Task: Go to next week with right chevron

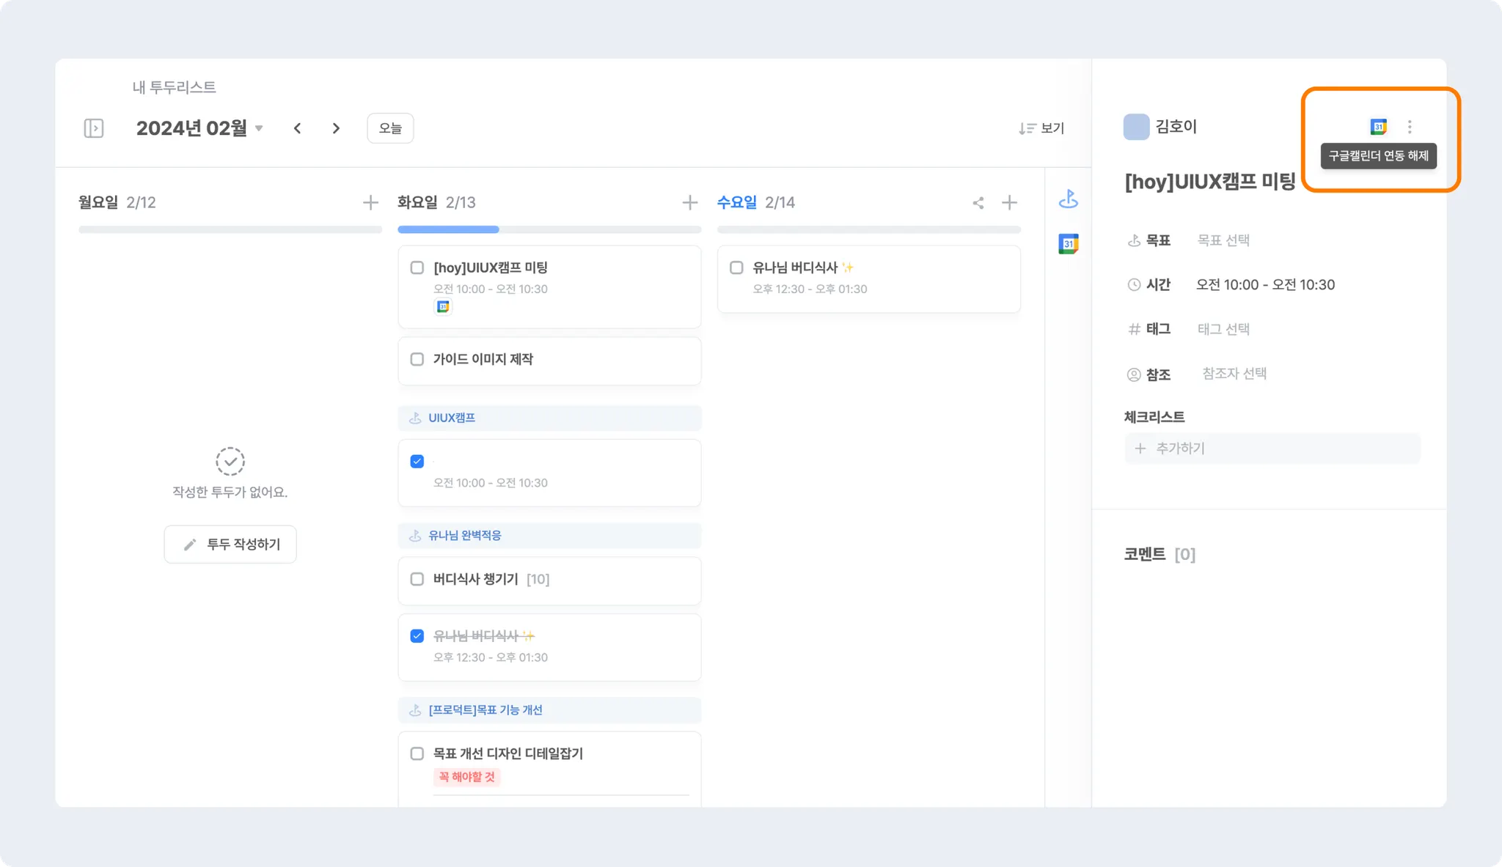Action: [x=336, y=128]
